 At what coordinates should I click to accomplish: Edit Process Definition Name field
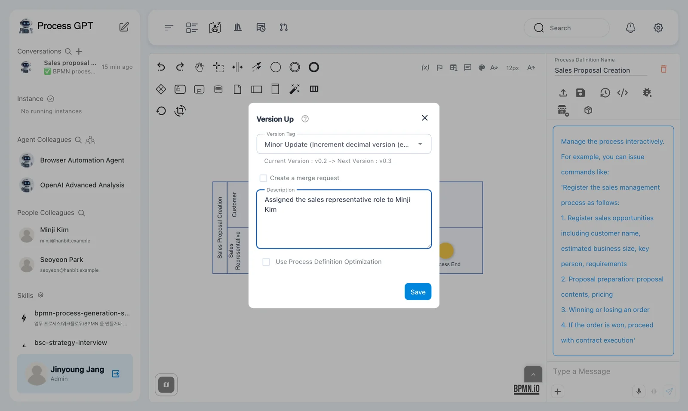coord(600,71)
